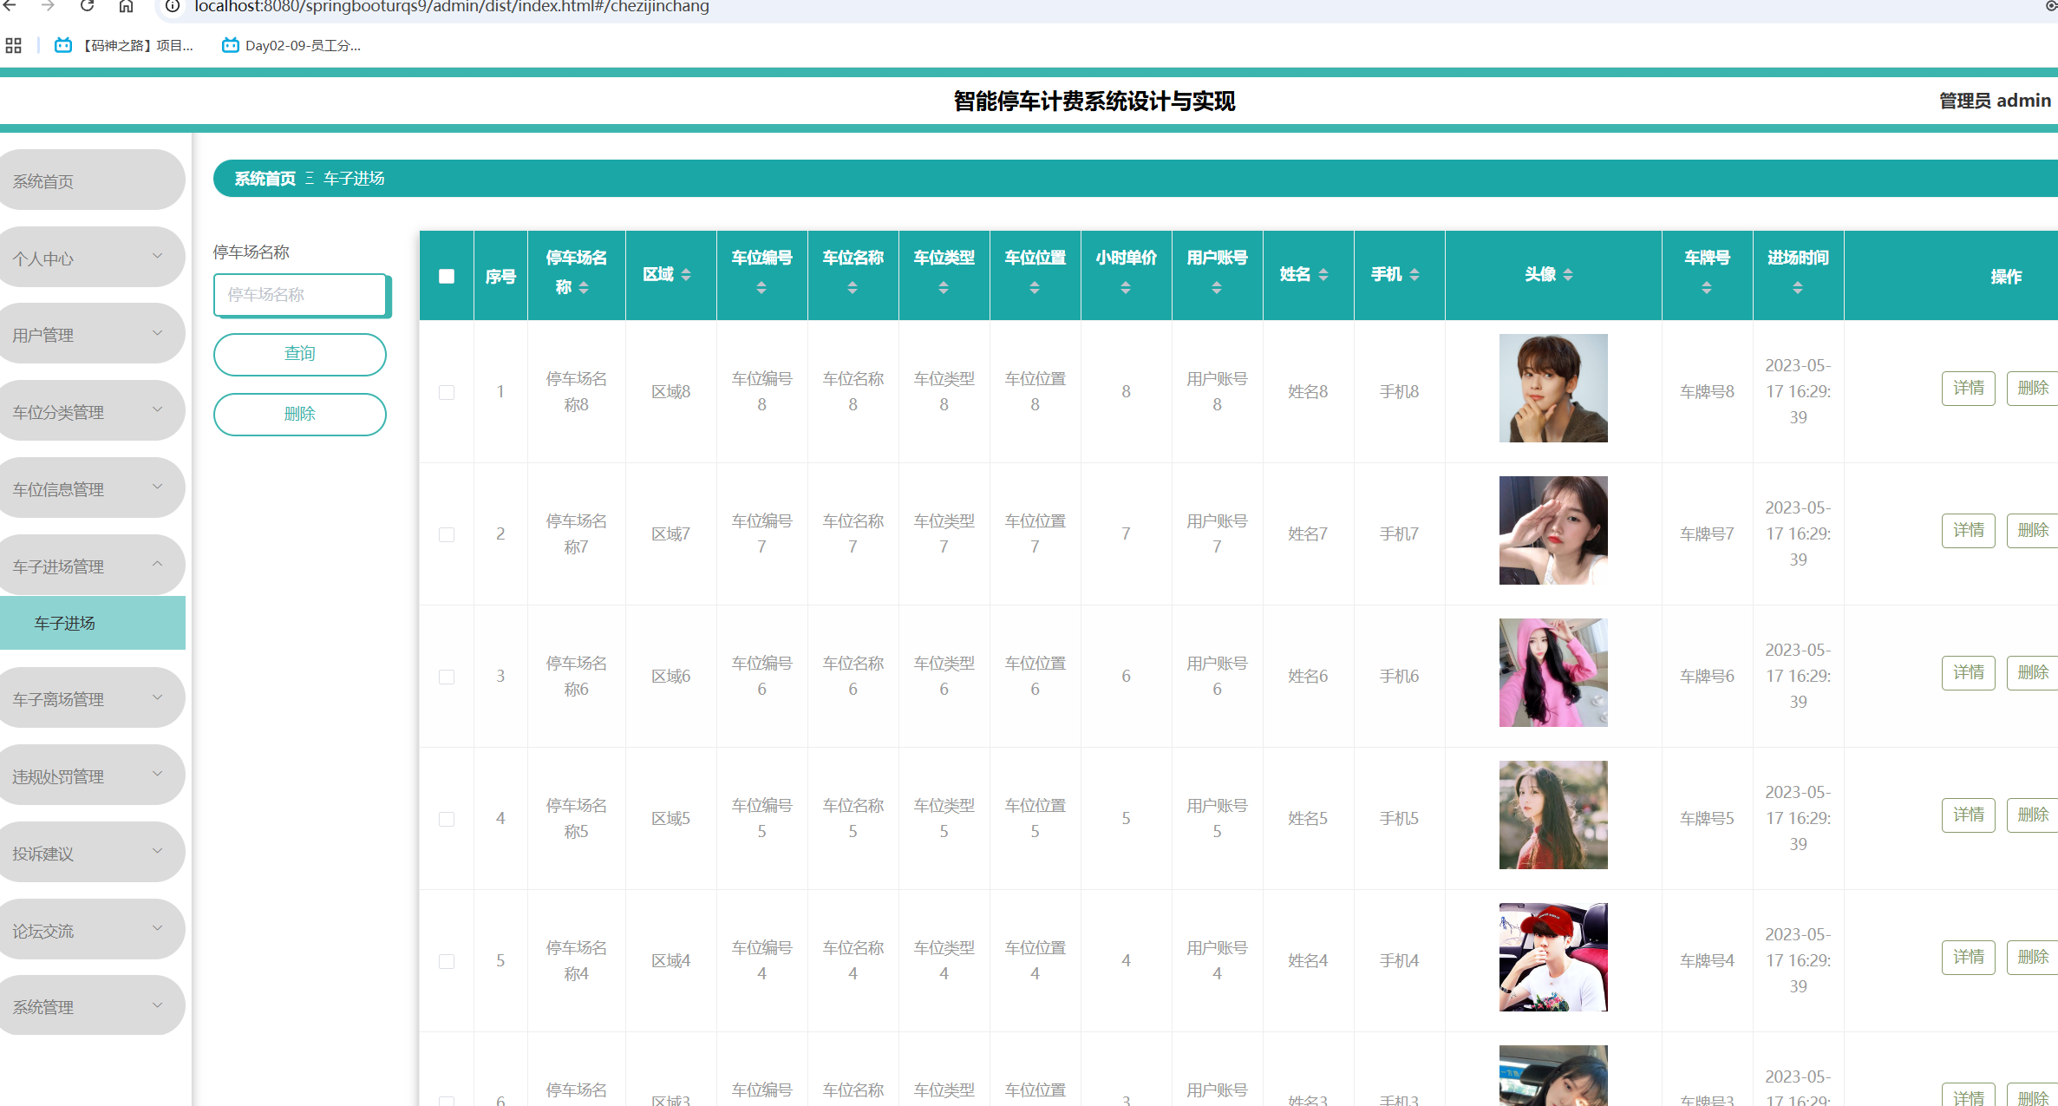Open the avatar photo for 姓名5
Screen dimensions: 2058x1106
tap(1553, 815)
